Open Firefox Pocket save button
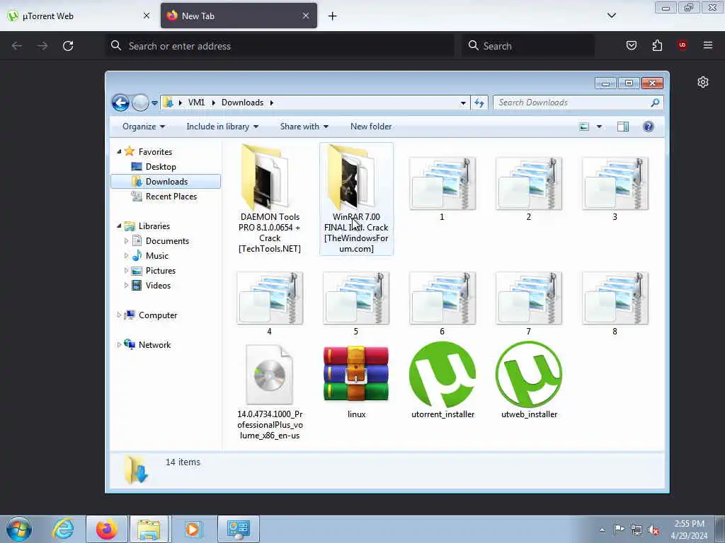Image resolution: width=725 pixels, height=543 pixels. (x=631, y=45)
